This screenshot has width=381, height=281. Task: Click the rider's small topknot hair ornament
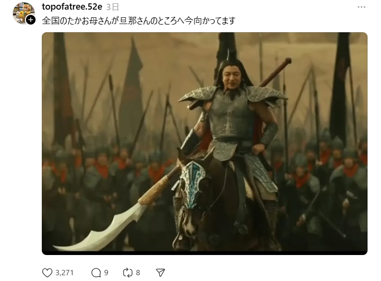[228, 55]
